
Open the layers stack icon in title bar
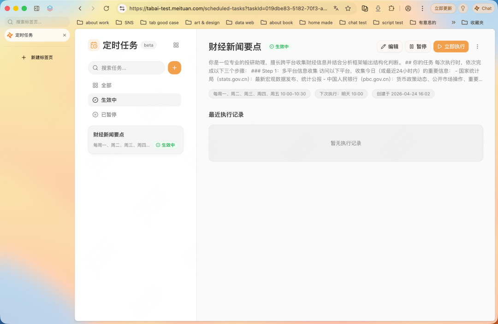click(x=50, y=9)
